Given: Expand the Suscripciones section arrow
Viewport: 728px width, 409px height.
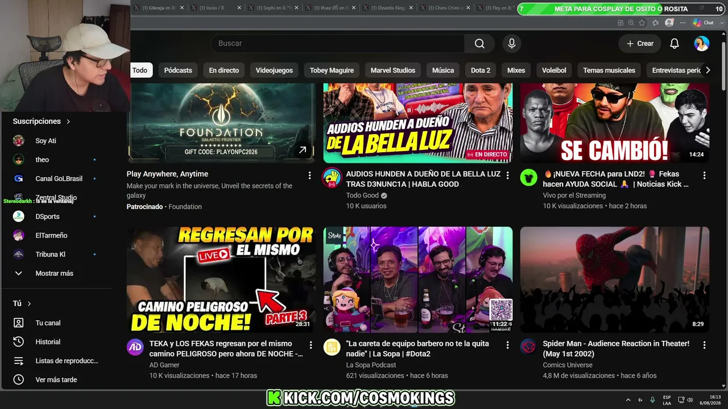Looking at the screenshot, I should pos(68,122).
